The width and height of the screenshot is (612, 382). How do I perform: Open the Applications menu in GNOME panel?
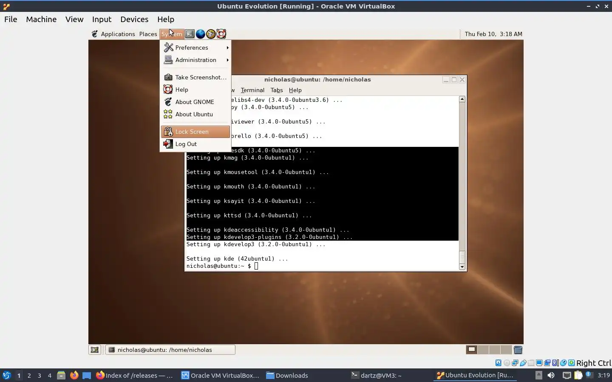[x=118, y=34]
